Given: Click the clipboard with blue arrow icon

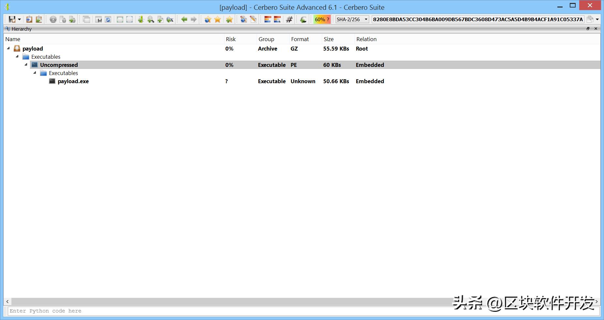Looking at the screenshot, I should tap(29, 20).
